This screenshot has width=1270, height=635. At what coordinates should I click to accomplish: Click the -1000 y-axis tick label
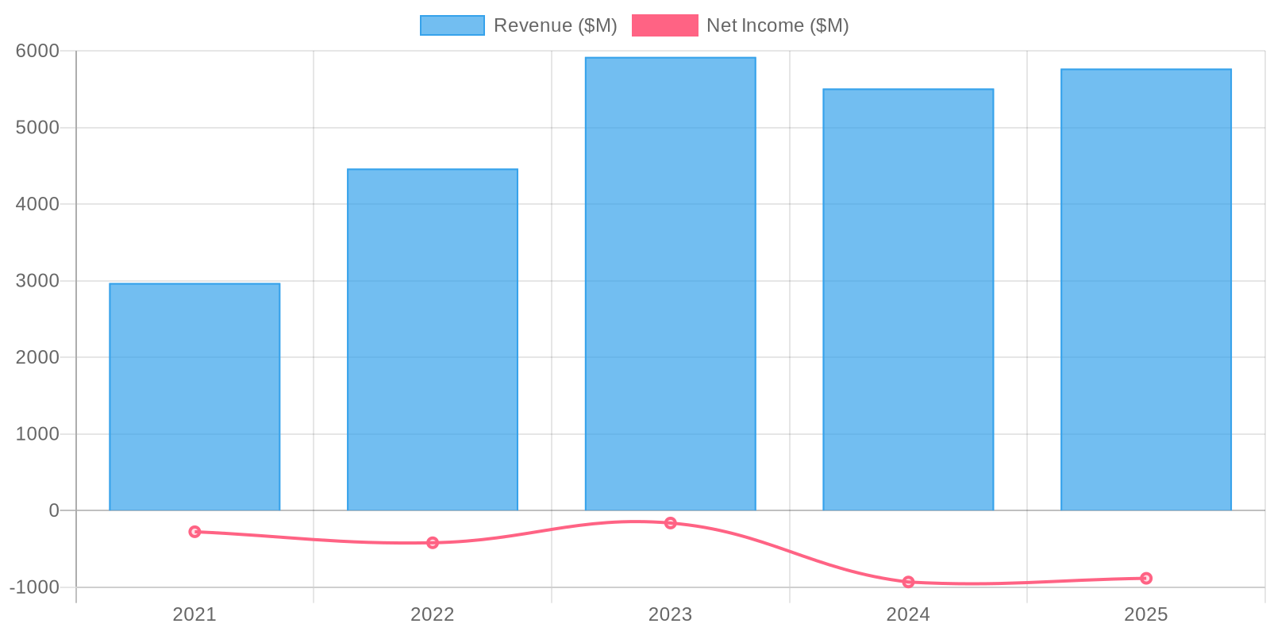click(34, 587)
